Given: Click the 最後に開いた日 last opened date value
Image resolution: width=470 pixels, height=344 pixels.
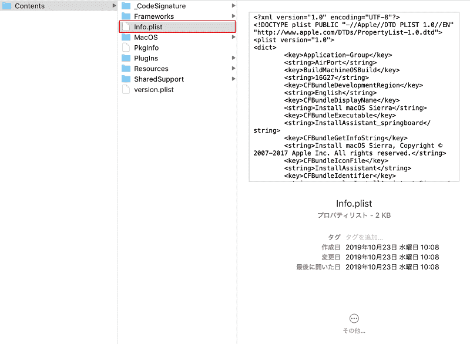Looking at the screenshot, I should click(x=392, y=267).
